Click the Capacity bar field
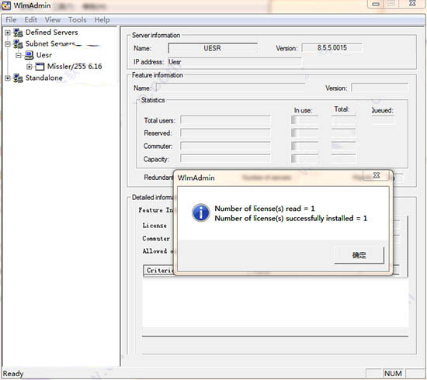The height and width of the screenshot is (380, 427). coord(225,159)
